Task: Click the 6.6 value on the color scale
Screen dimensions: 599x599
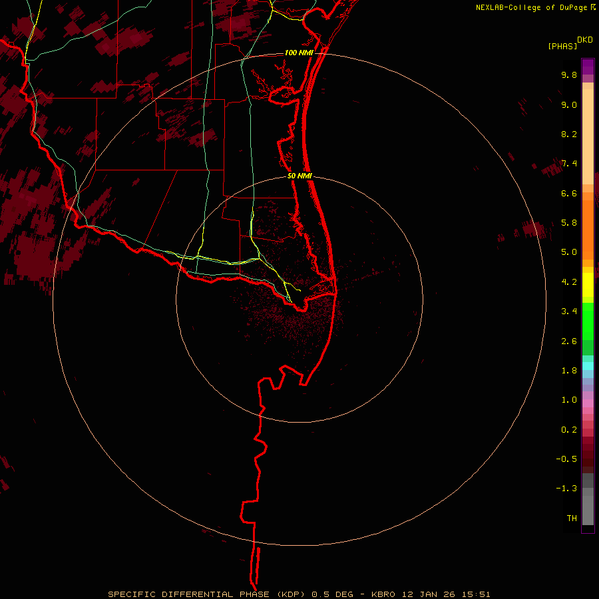Action: 569,193
